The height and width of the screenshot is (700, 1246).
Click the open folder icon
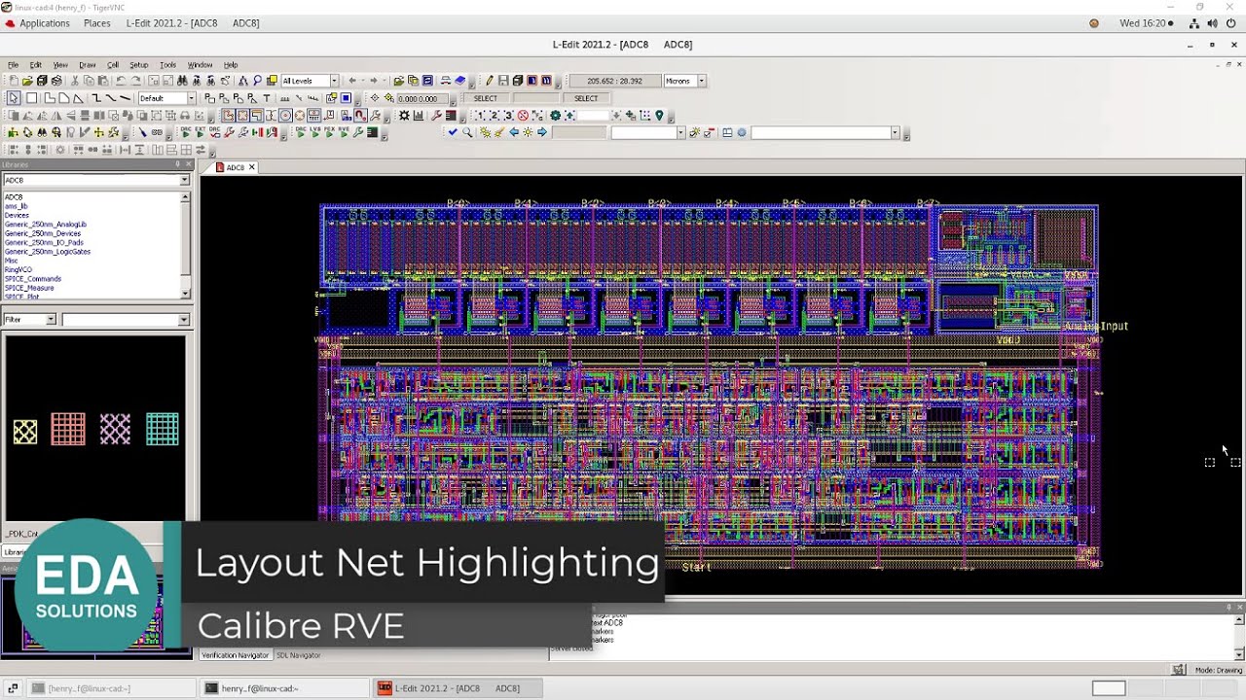pyautogui.click(x=27, y=81)
